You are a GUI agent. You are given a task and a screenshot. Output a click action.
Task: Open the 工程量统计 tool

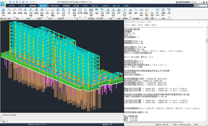point(164,11)
